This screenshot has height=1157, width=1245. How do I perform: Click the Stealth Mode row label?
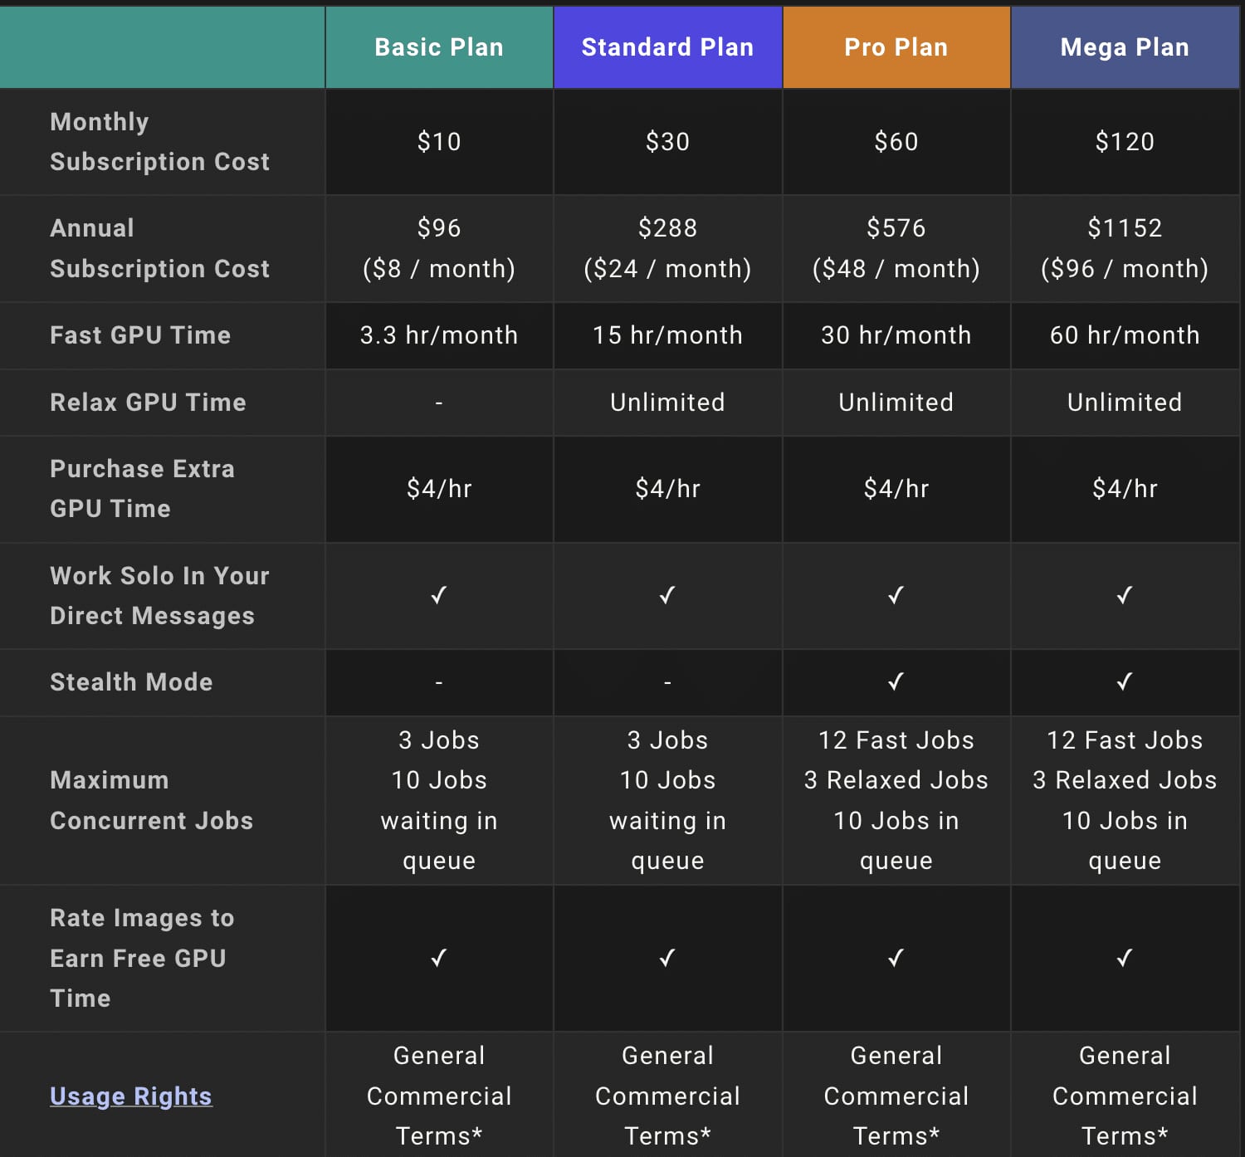[131, 682]
